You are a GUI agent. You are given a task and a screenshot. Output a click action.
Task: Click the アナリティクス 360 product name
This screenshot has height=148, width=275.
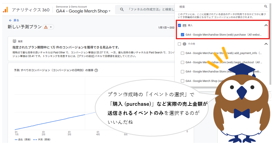[x=30, y=10]
